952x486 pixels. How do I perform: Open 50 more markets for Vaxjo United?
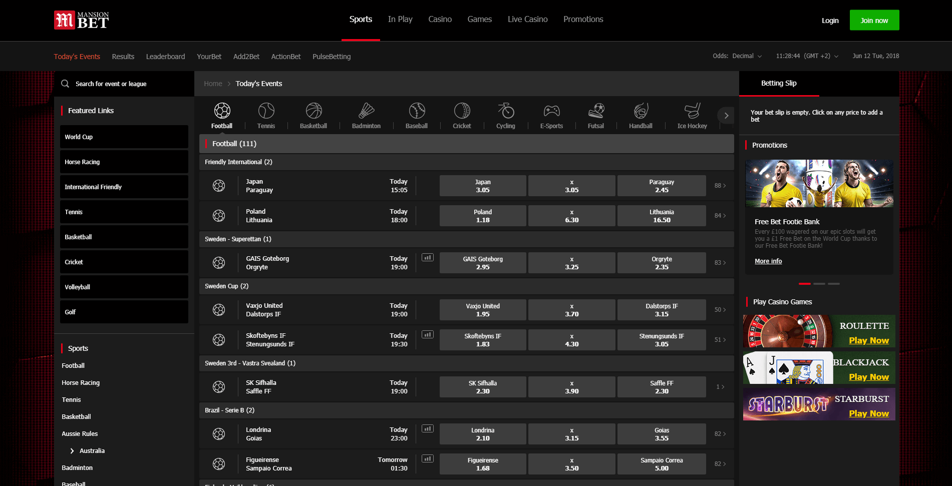pyautogui.click(x=720, y=310)
